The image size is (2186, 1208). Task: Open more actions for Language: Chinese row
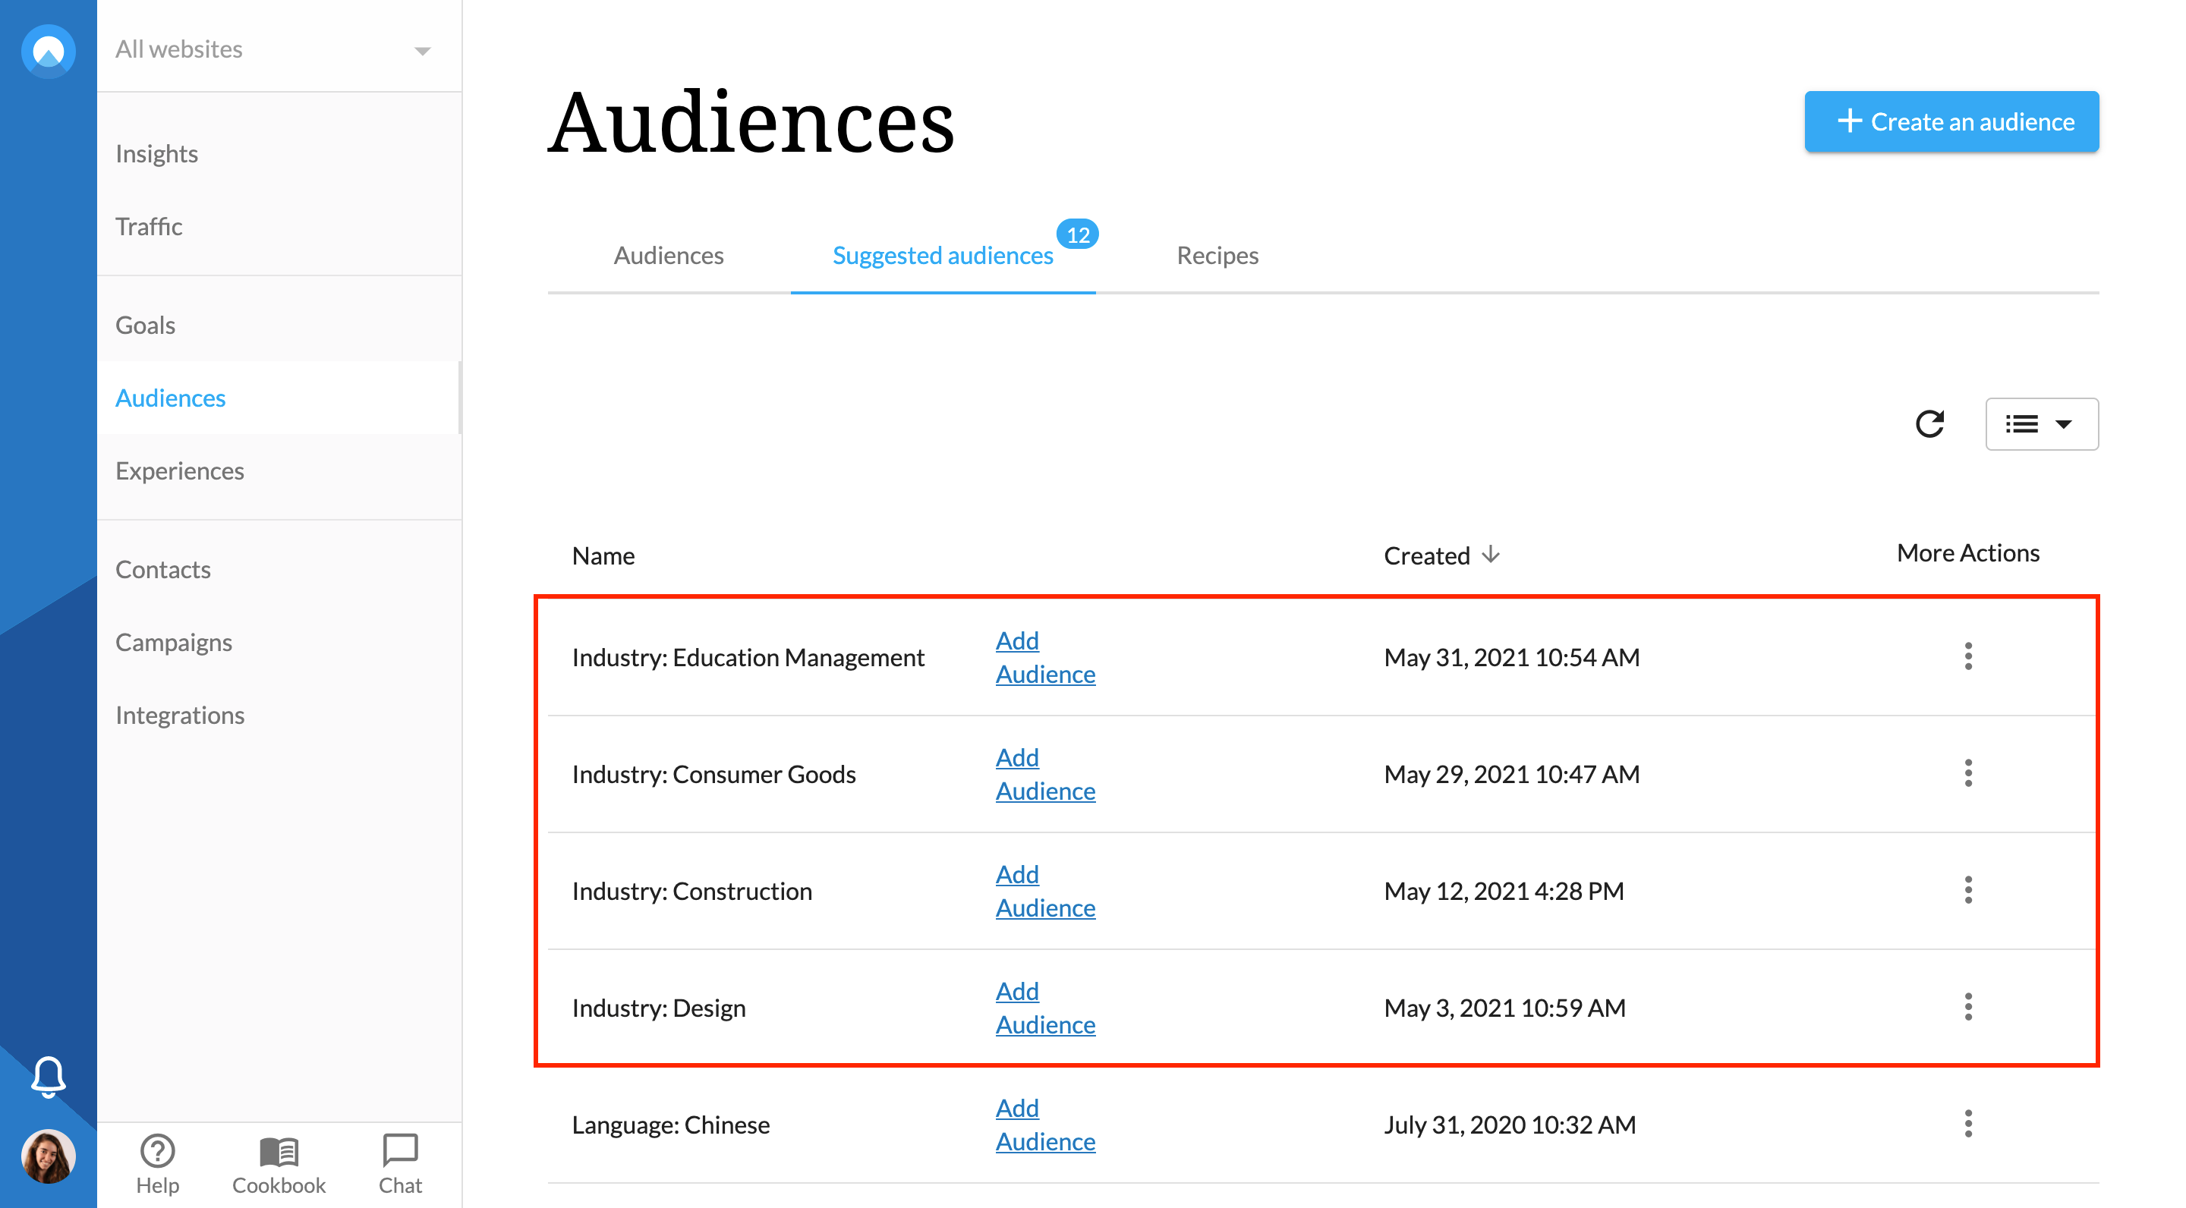point(1968,1124)
